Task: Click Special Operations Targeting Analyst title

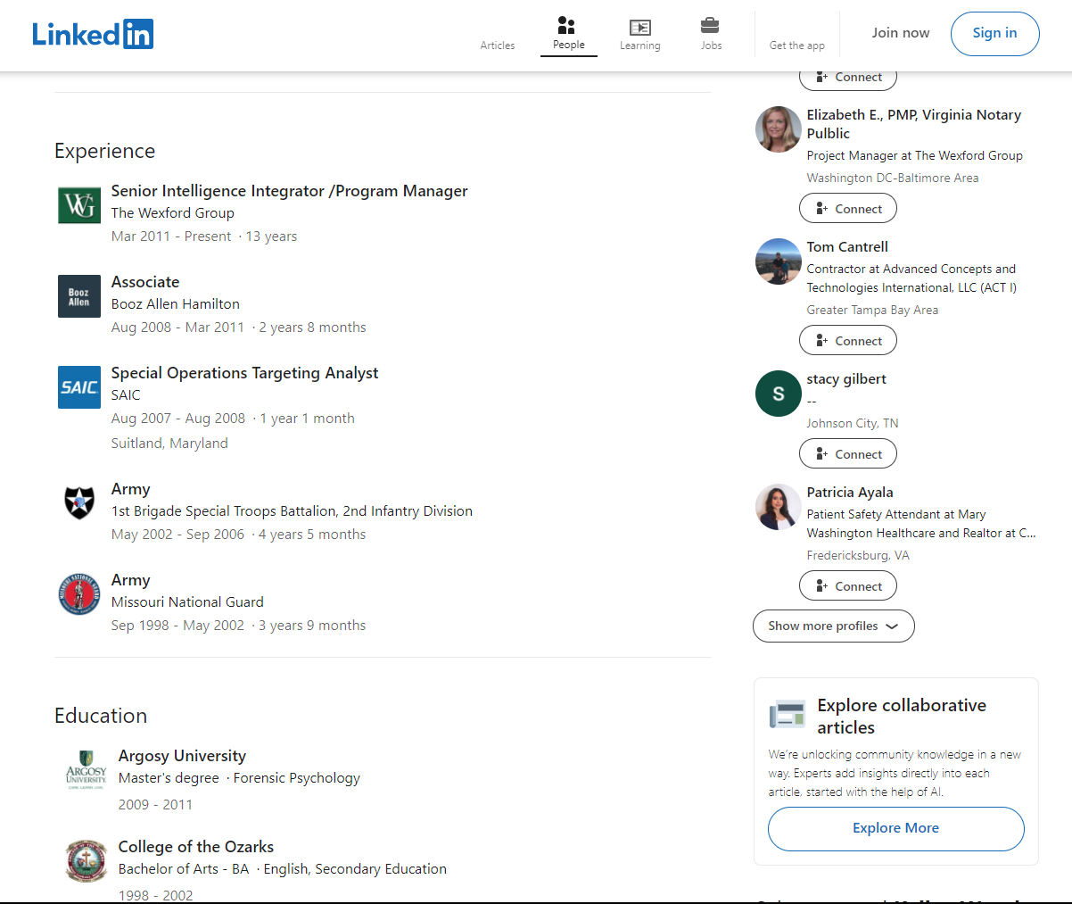Action: (244, 373)
